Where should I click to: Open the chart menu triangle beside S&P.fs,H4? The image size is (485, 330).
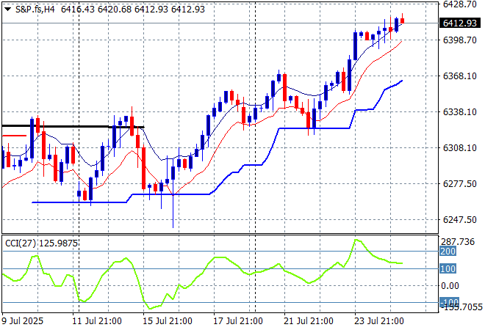(x=8, y=10)
